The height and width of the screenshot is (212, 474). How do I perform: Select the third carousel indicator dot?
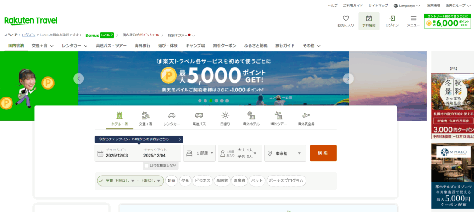pos(211,100)
